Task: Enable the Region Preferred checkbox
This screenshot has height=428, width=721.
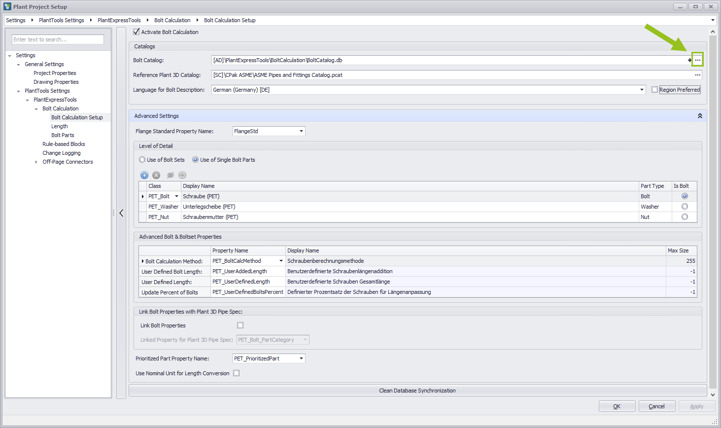Action: (654, 90)
